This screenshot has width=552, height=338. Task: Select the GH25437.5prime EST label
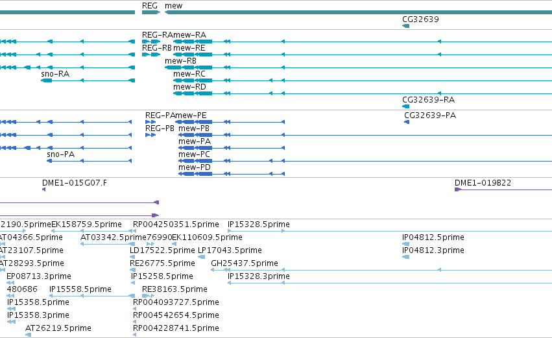click(x=245, y=263)
